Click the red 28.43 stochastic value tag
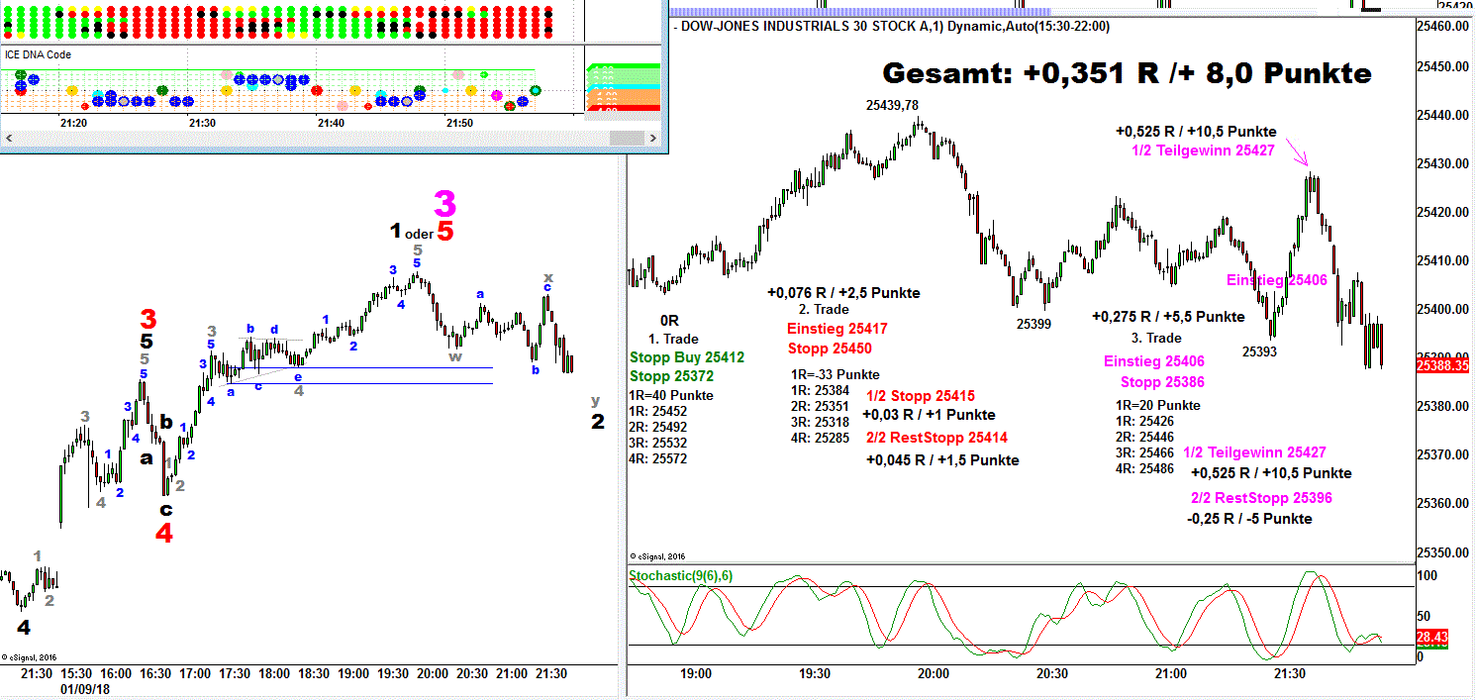The width and height of the screenshot is (1476, 700). [1433, 638]
